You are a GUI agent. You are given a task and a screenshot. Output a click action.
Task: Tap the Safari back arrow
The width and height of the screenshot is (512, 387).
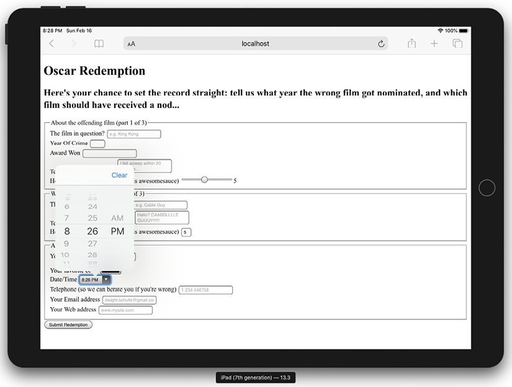pos(52,43)
